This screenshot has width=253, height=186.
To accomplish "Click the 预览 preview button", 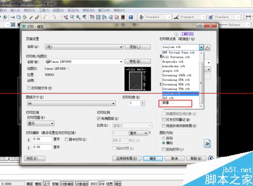I will (34, 159).
